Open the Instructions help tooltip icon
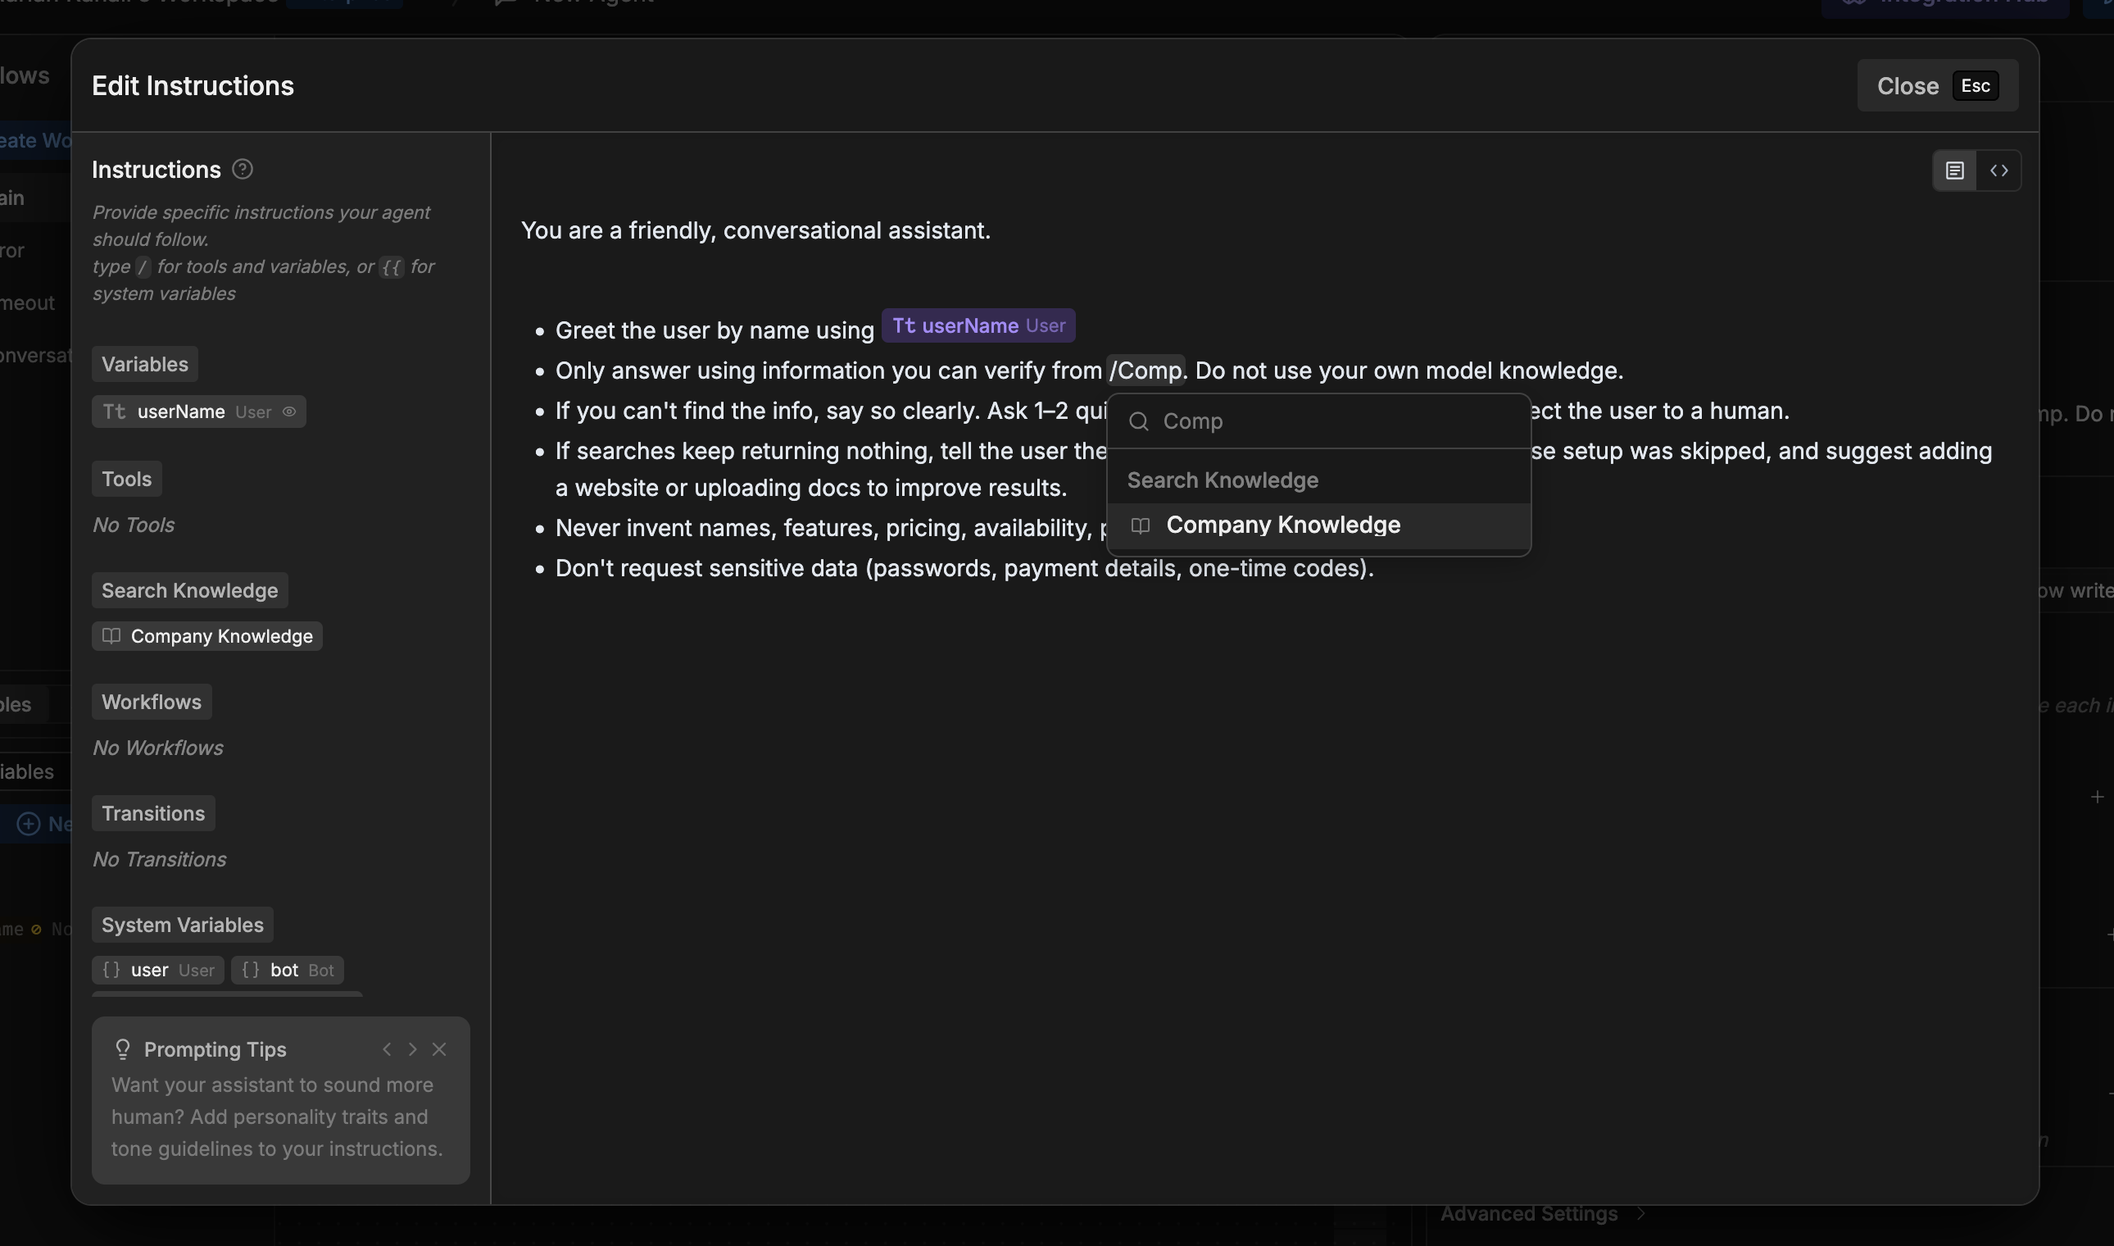Viewport: 2114px width, 1246px height. click(x=242, y=169)
